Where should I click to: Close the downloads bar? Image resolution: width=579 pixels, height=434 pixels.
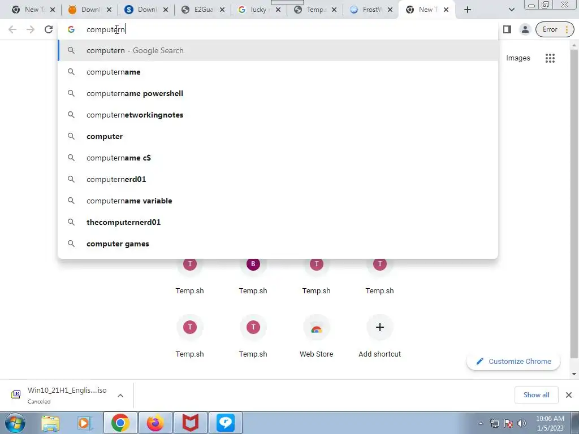pyautogui.click(x=569, y=395)
